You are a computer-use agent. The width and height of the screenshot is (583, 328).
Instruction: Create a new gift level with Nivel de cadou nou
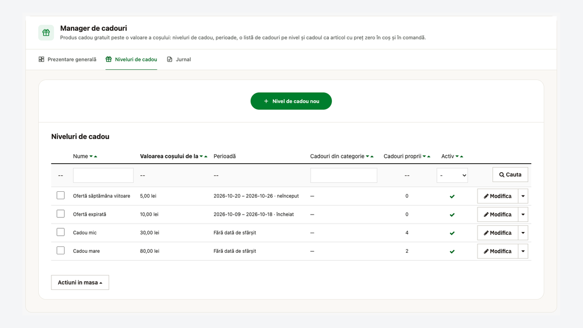pos(291,101)
